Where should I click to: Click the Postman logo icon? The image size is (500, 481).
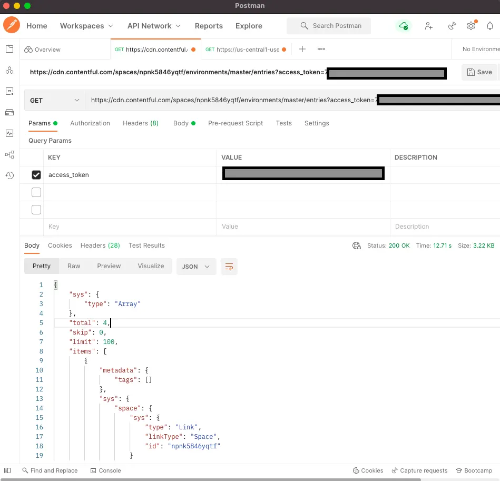click(12, 25)
